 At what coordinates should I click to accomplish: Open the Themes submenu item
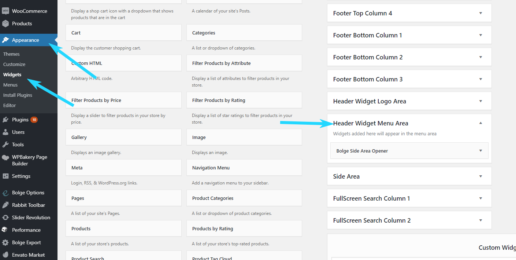pos(11,54)
